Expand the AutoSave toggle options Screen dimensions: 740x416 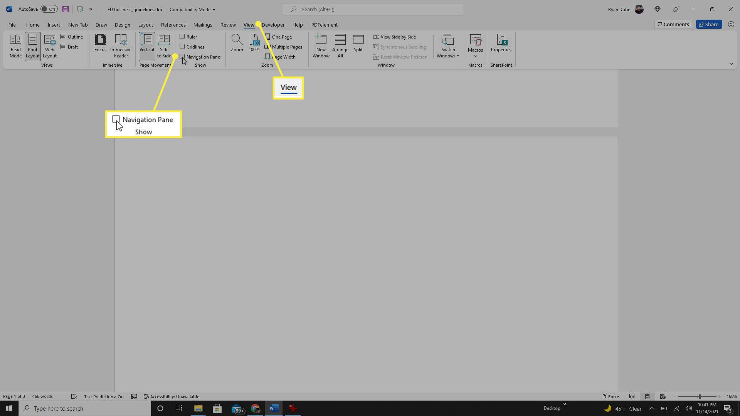coord(48,9)
